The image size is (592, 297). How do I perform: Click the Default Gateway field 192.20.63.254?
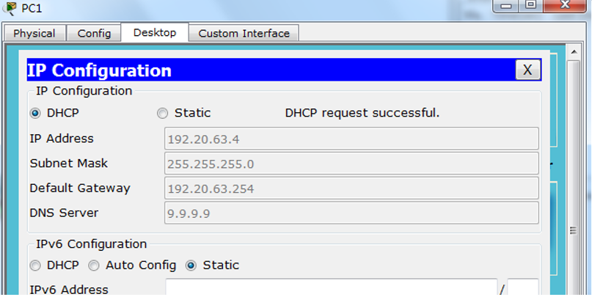pyautogui.click(x=351, y=188)
